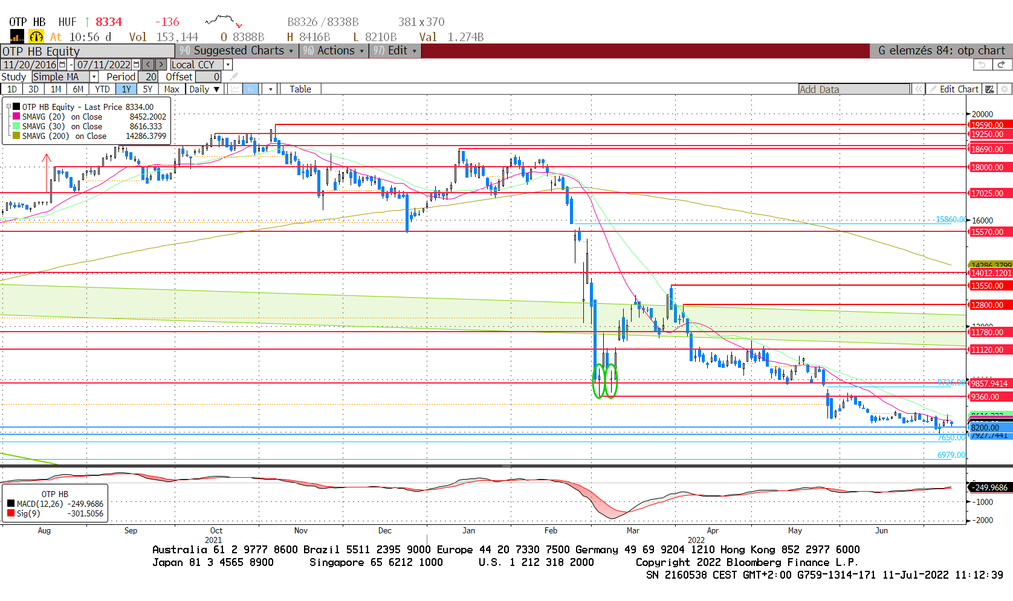
Task: Collapse the legend box toggle
Action: coord(8,107)
